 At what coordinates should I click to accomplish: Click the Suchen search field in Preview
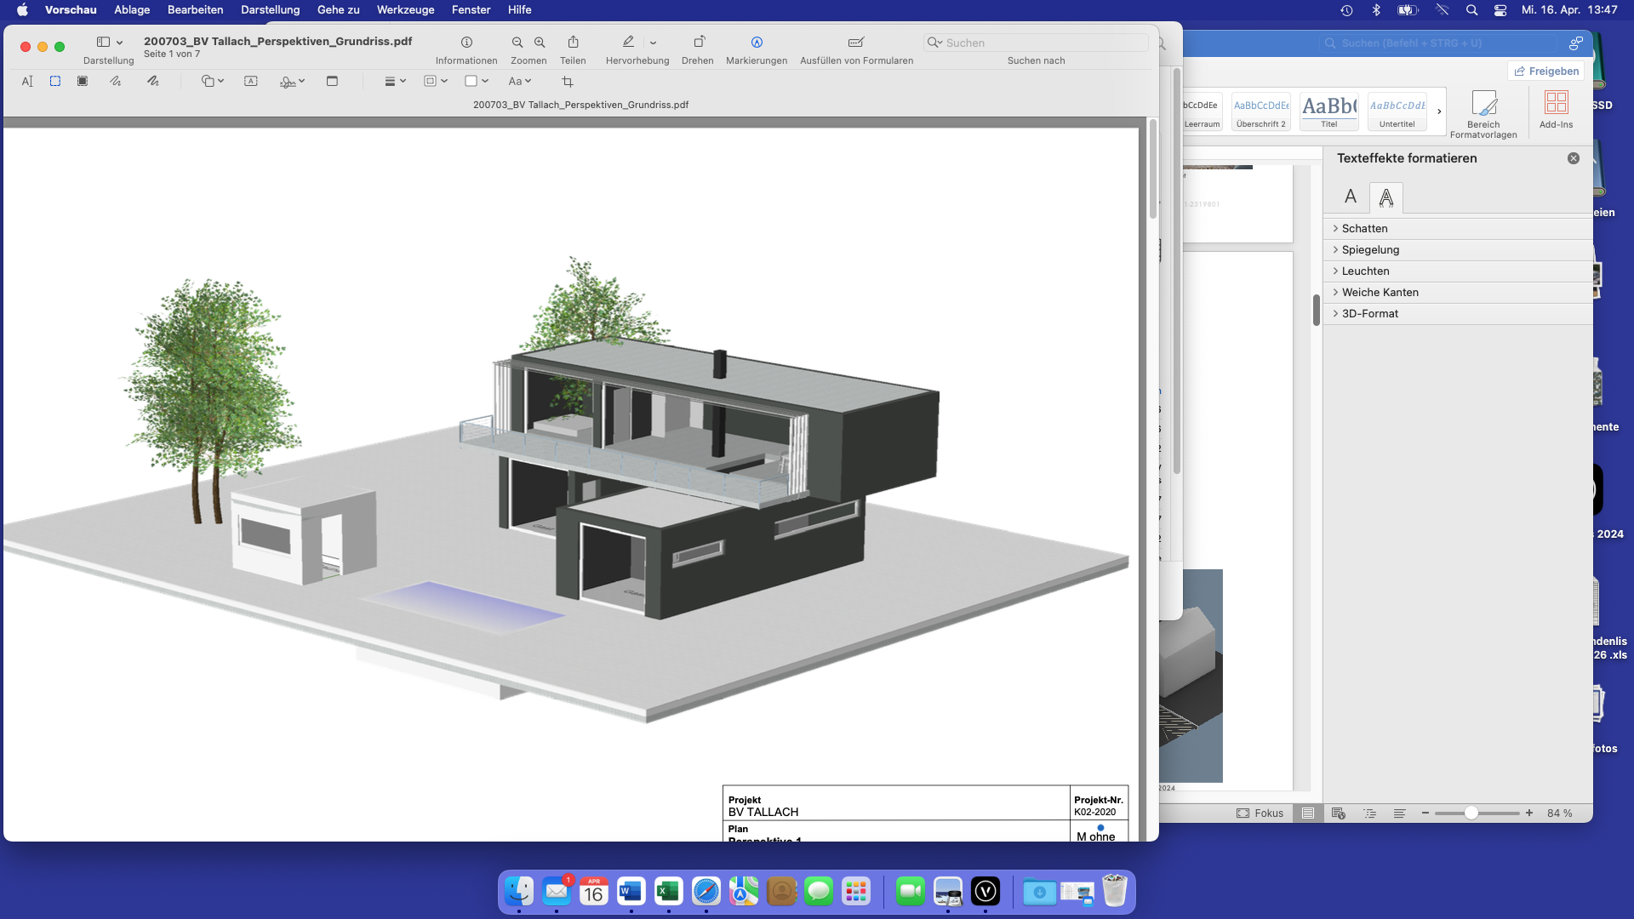click(x=1036, y=43)
